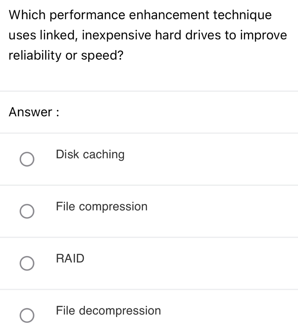Click the word "Which" in the question
Screen dimensions: 298x333
(x=28, y=15)
